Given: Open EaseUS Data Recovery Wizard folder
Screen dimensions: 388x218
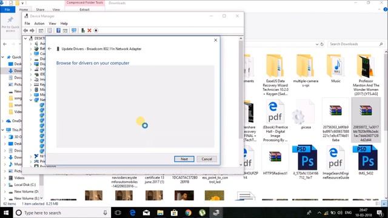Looking at the screenshot, I should click(275, 75).
